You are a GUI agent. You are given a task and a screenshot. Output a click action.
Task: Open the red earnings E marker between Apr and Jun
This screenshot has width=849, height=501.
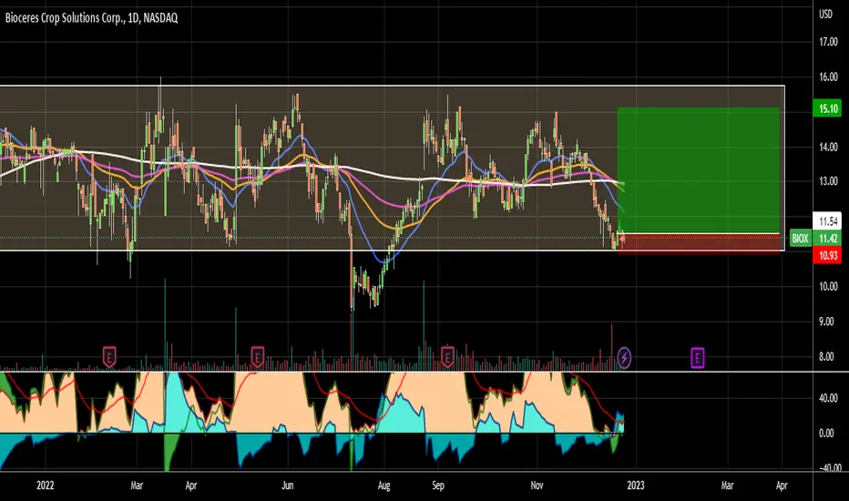click(x=257, y=357)
